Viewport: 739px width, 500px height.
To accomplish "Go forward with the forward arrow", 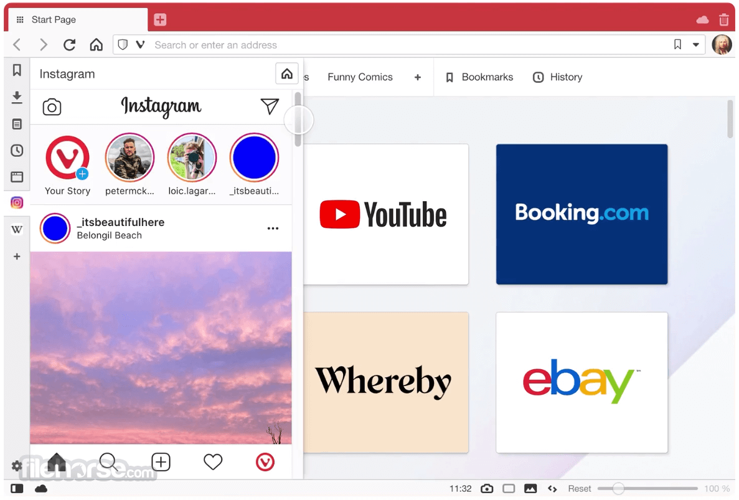I will tap(44, 45).
